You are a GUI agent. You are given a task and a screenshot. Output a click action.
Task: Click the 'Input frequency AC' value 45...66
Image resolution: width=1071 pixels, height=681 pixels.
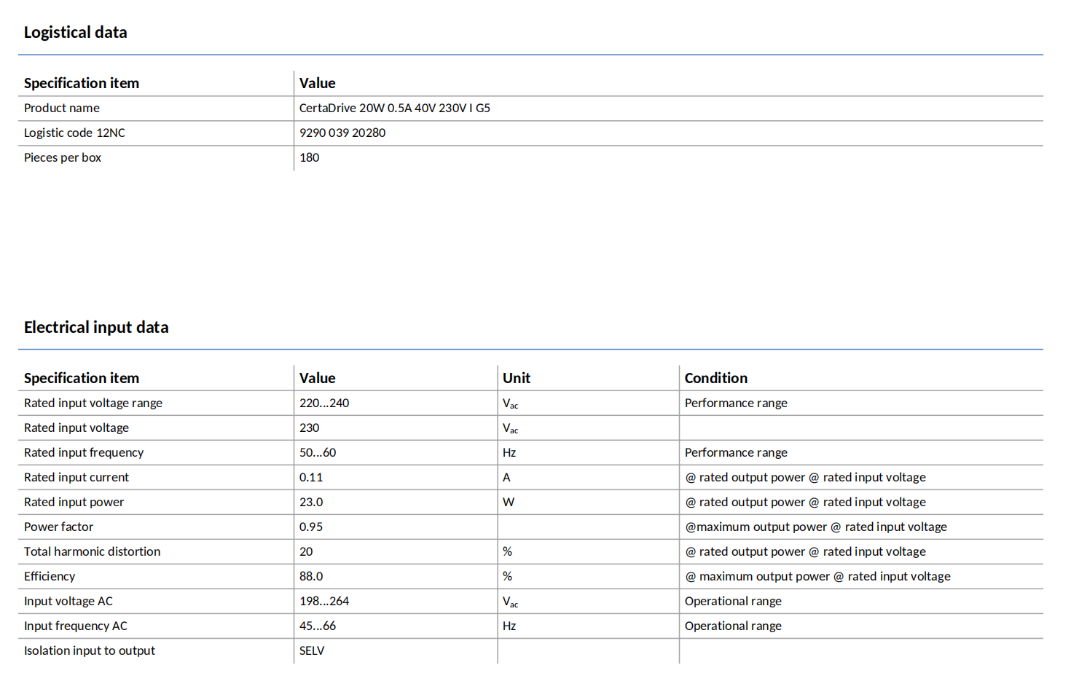318,626
